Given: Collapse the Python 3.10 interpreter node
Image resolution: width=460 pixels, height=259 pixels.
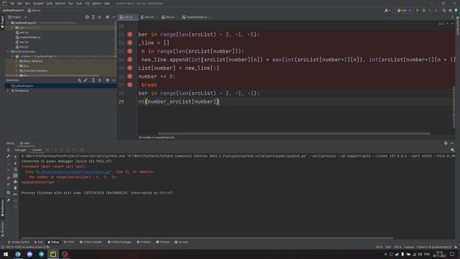Looking at the screenshot, I should click(x=12, y=56).
